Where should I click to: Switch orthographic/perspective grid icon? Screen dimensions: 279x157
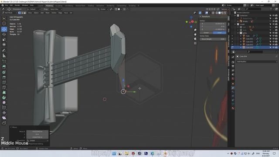pyautogui.click(x=195, y=43)
